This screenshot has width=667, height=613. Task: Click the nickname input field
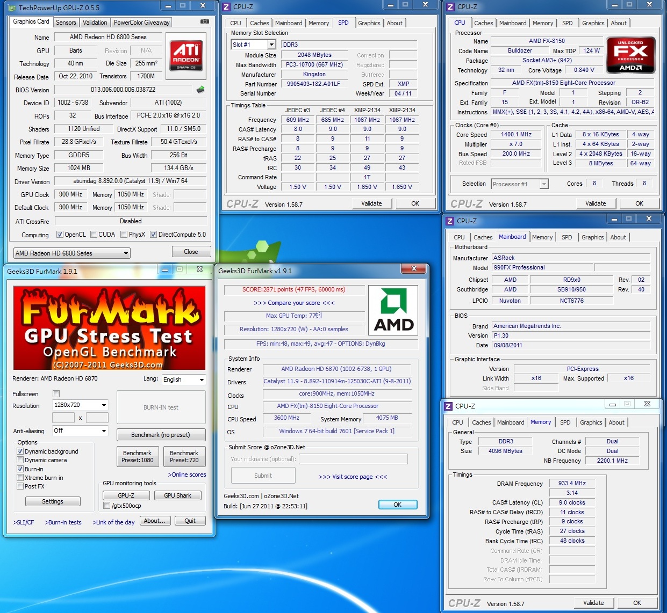pos(353,459)
